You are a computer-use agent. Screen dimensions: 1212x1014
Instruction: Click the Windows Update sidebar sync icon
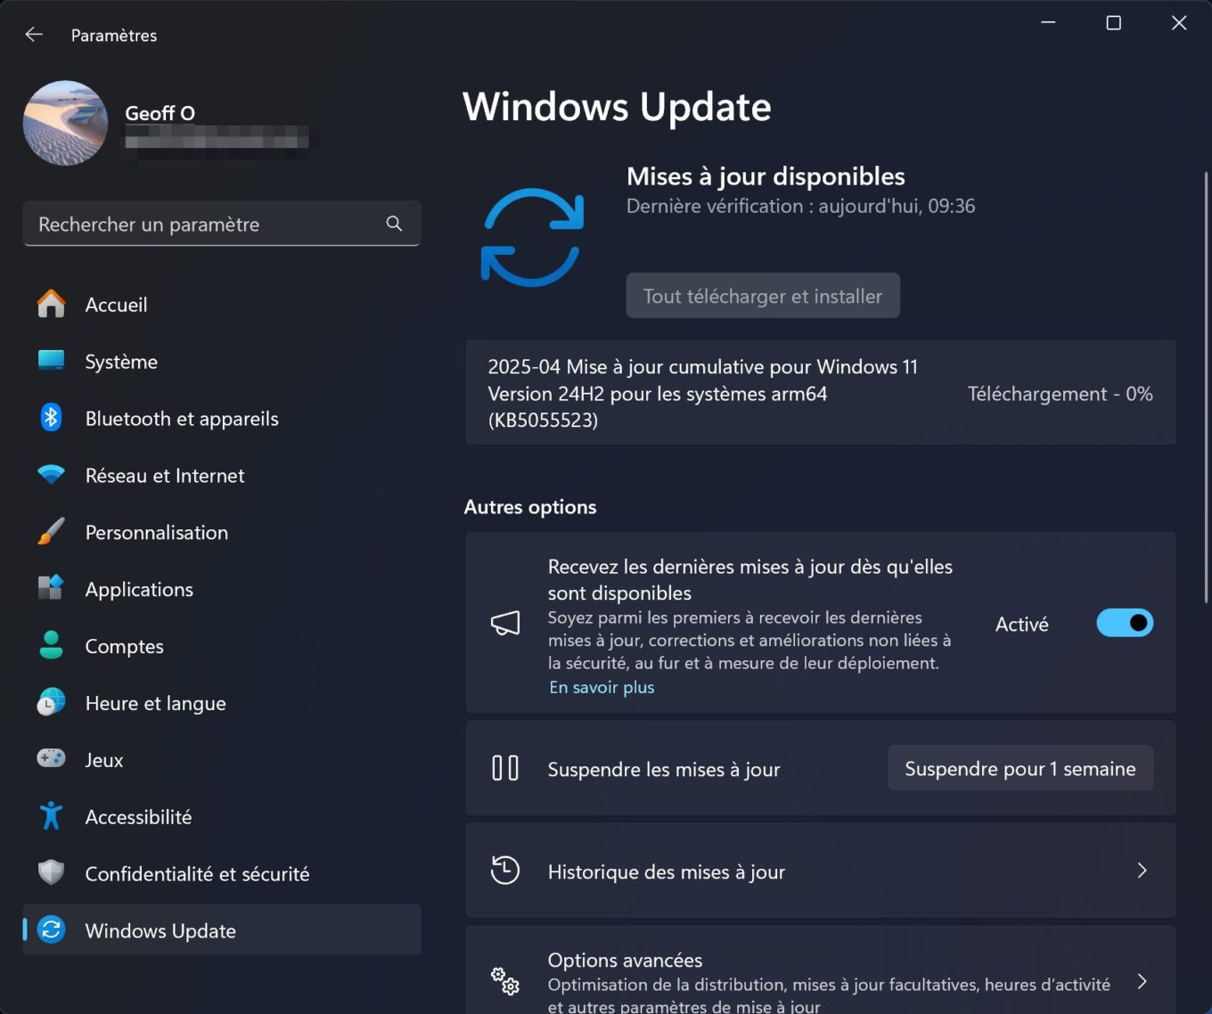coord(51,929)
